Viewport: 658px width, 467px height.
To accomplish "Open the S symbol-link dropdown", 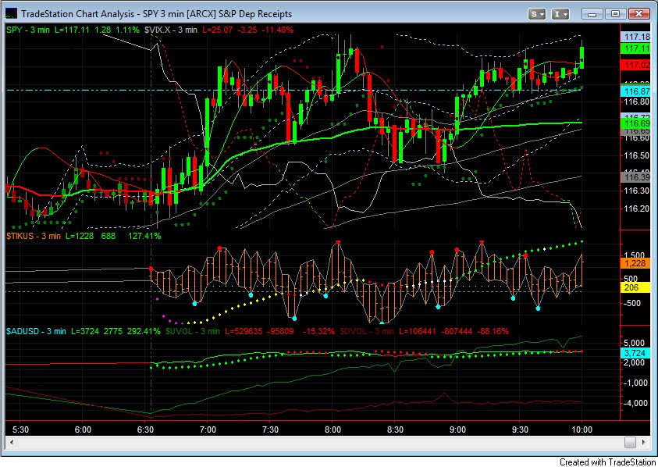I will [537, 14].
